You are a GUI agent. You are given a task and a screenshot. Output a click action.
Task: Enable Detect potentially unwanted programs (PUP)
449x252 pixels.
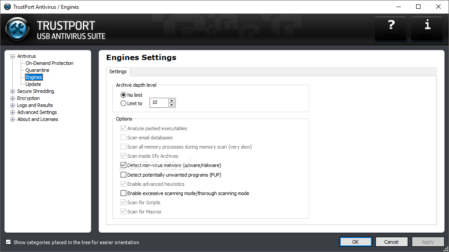point(123,175)
